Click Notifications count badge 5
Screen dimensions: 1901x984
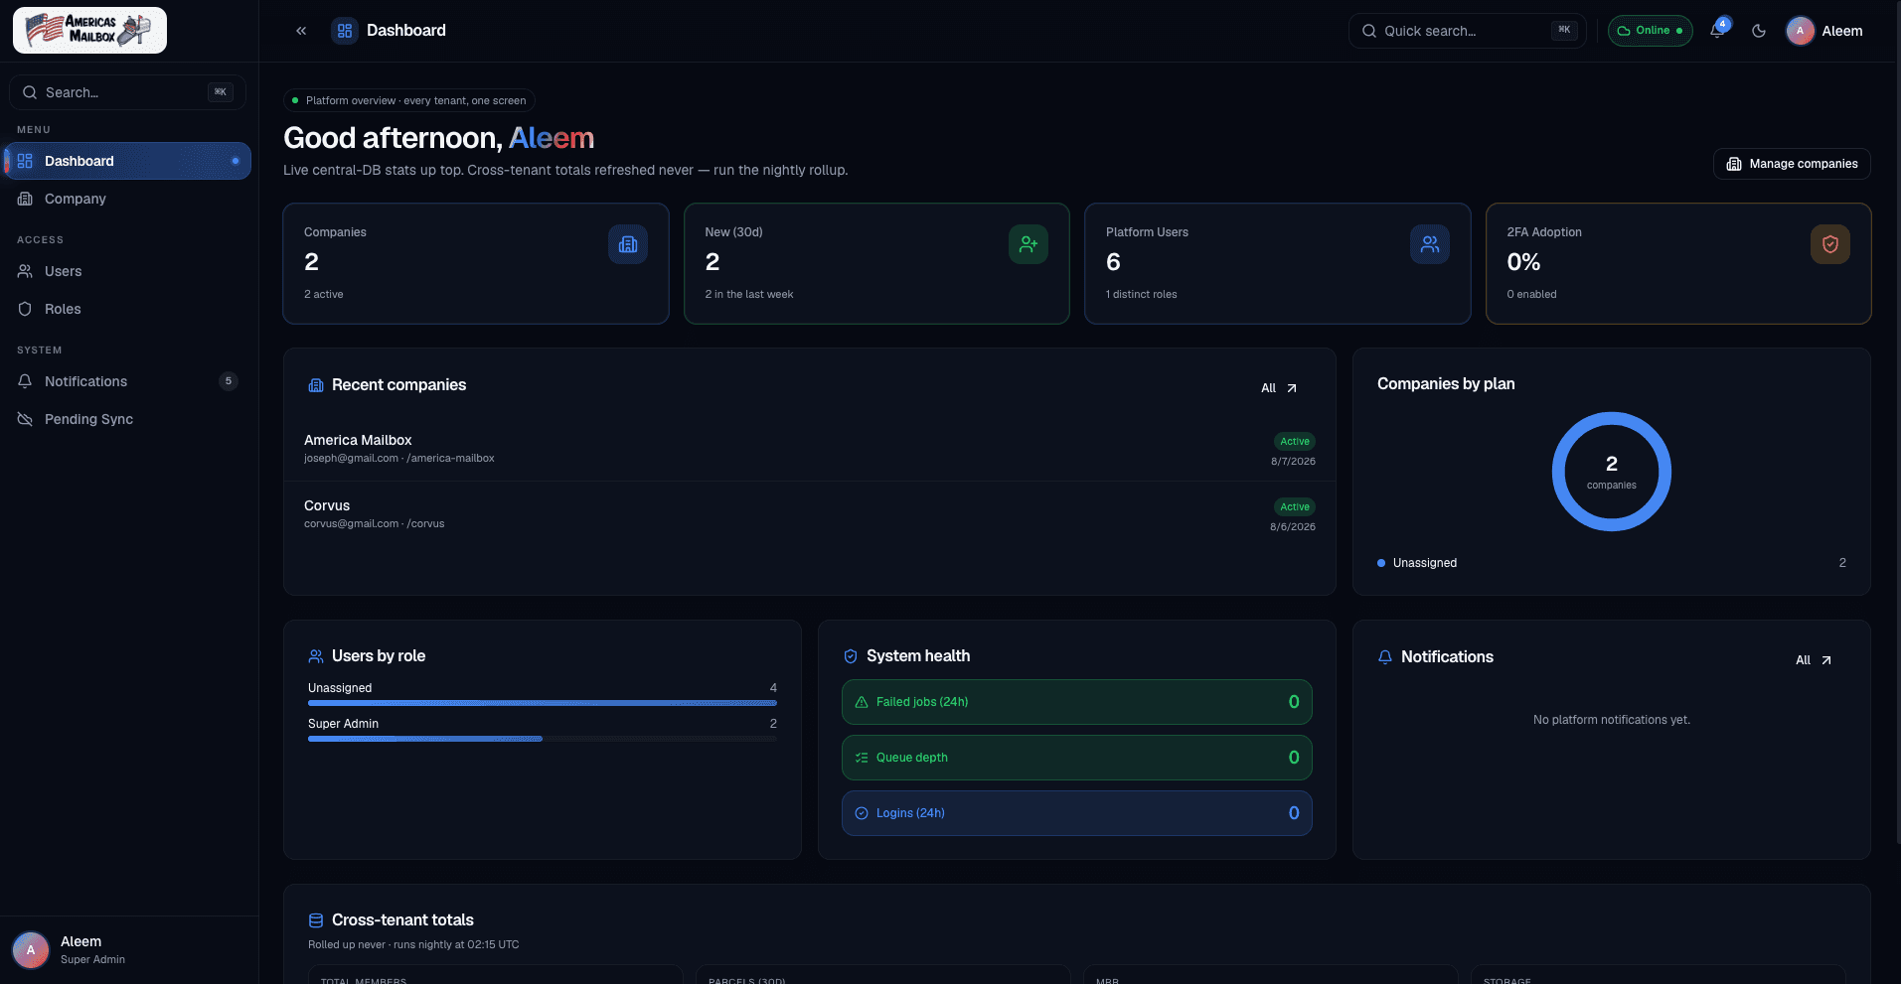(x=229, y=381)
